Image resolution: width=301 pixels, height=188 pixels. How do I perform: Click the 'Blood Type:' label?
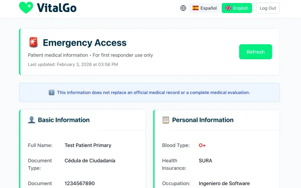176,145
